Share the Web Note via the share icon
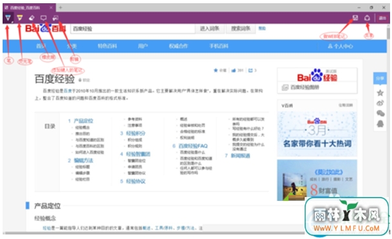This screenshot has width=392, height=239. tap(367, 17)
